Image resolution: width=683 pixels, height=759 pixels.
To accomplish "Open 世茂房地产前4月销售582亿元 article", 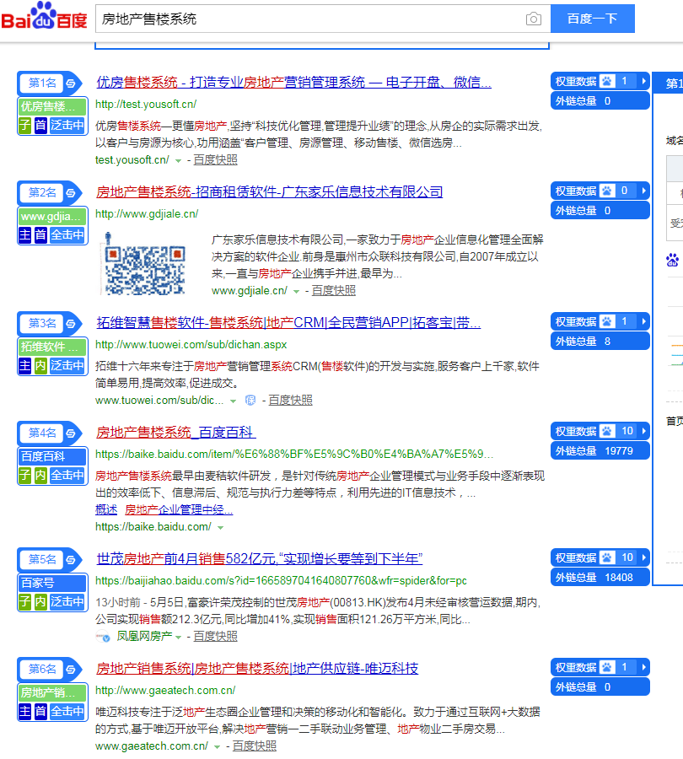I will tap(260, 559).
